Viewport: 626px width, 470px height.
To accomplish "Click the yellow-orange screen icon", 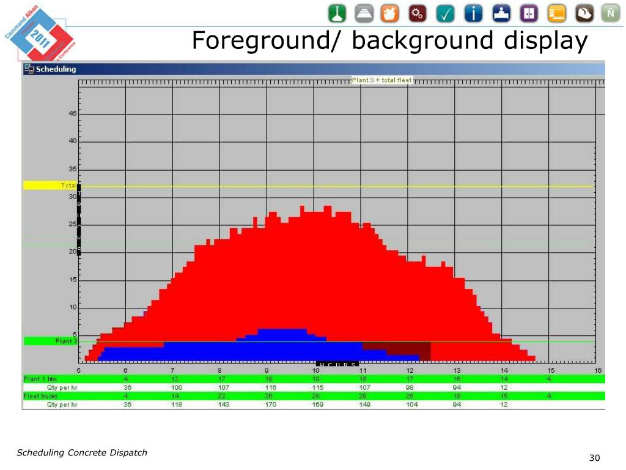I will pyautogui.click(x=556, y=12).
